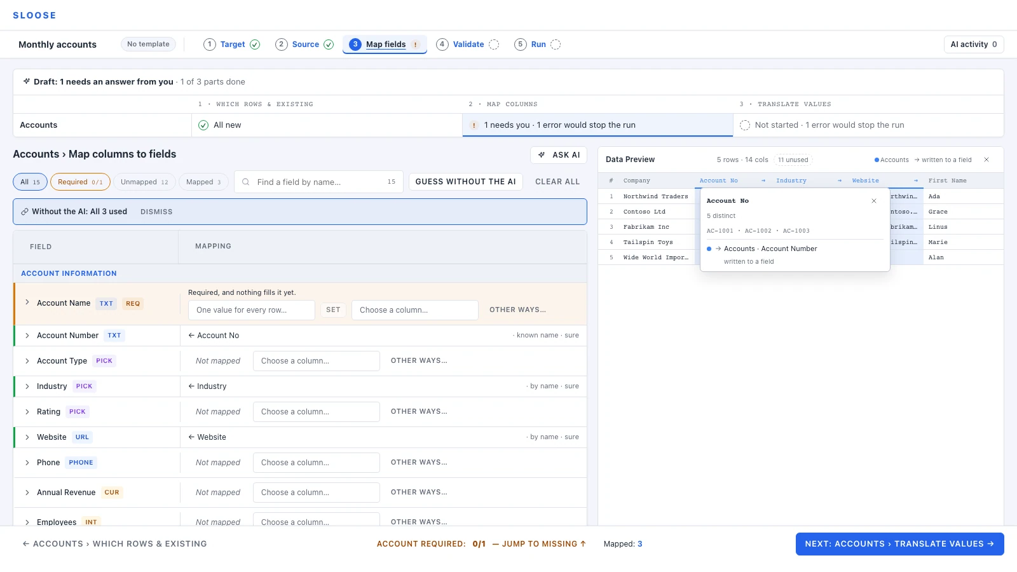Screen dimensions: 1017x572
Task: Open Choose a column dropdown for Rating
Action: point(317,412)
